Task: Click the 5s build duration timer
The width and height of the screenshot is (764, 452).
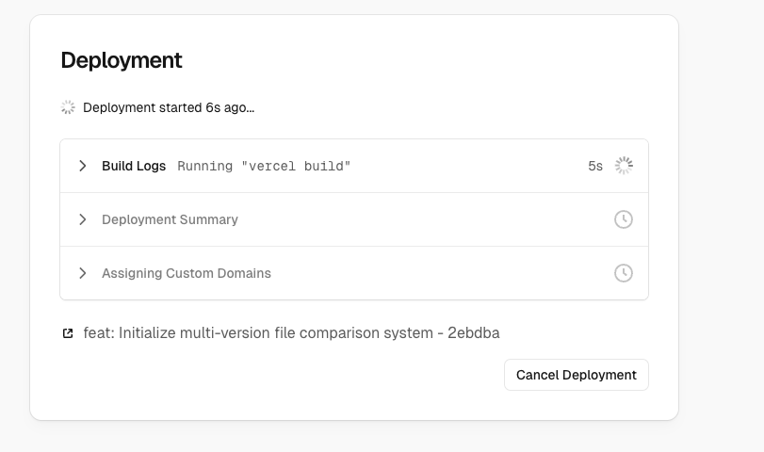Action: click(x=595, y=166)
